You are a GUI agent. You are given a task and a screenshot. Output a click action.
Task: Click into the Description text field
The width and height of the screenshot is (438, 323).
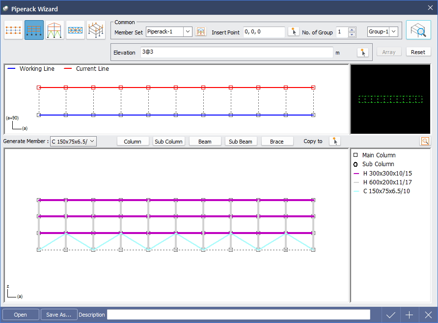click(x=238, y=315)
